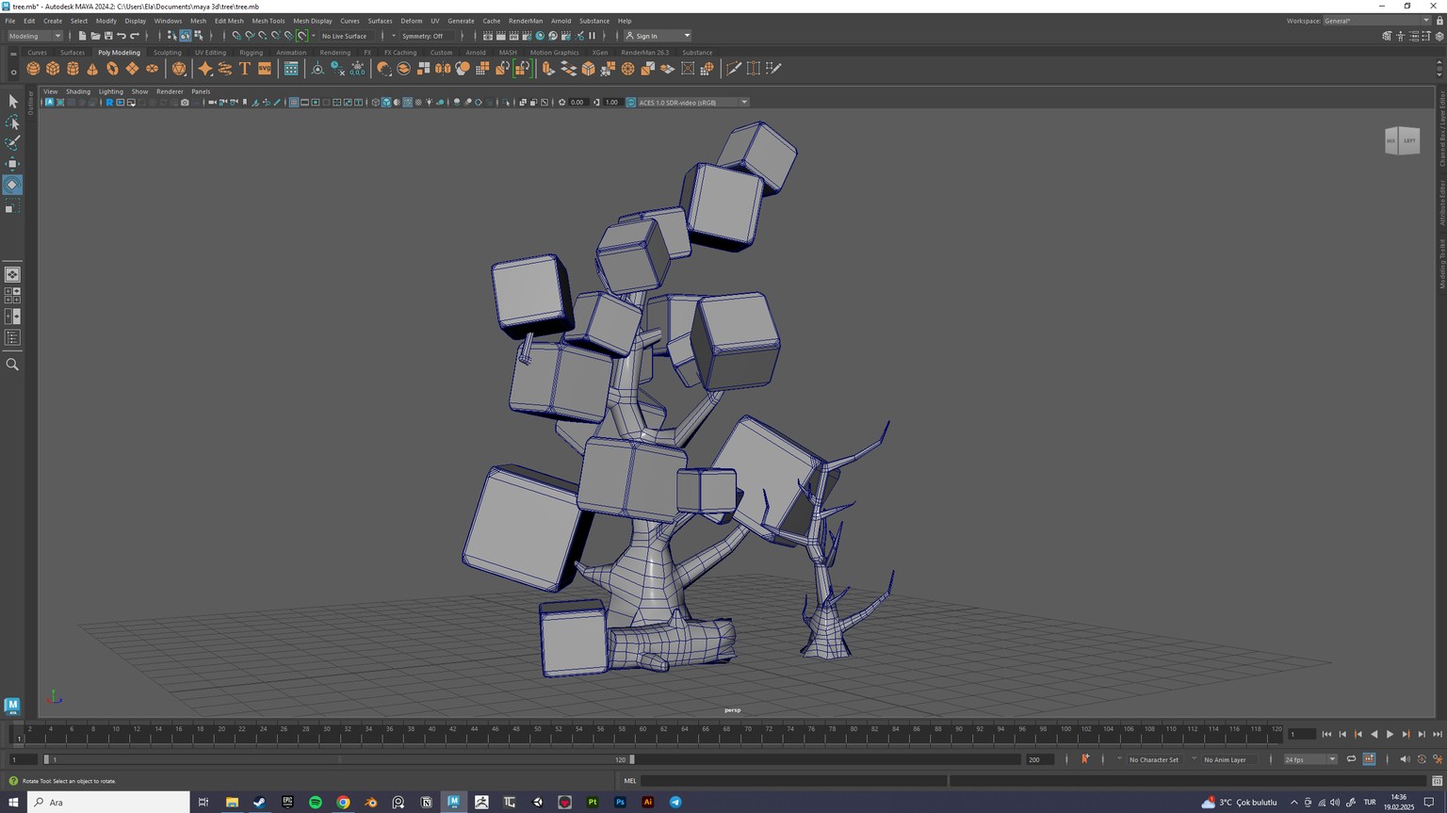
Task: Create a polygon cylinder from the shelf
Action: (x=73, y=69)
